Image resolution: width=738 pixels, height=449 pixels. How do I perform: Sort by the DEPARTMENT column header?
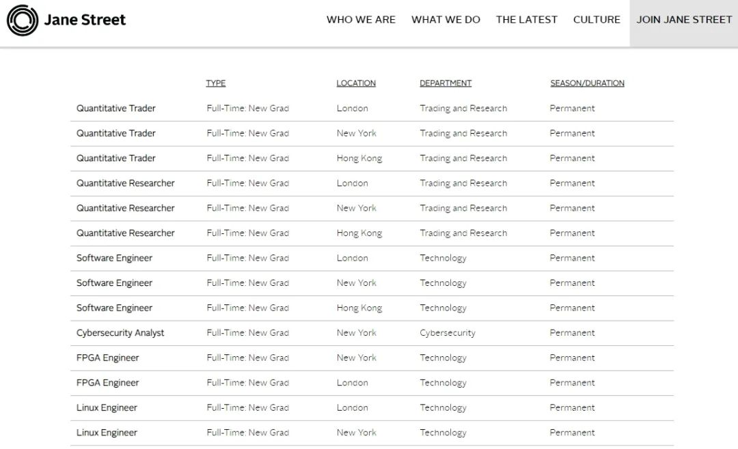tap(446, 83)
